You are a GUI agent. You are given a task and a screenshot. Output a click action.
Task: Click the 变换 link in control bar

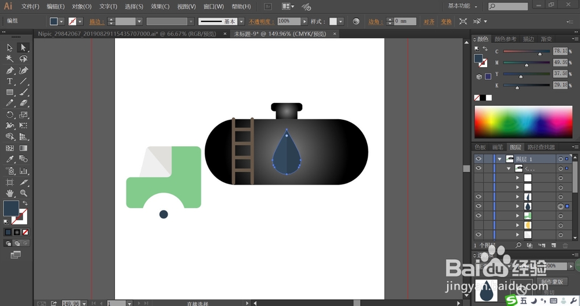[446, 22]
